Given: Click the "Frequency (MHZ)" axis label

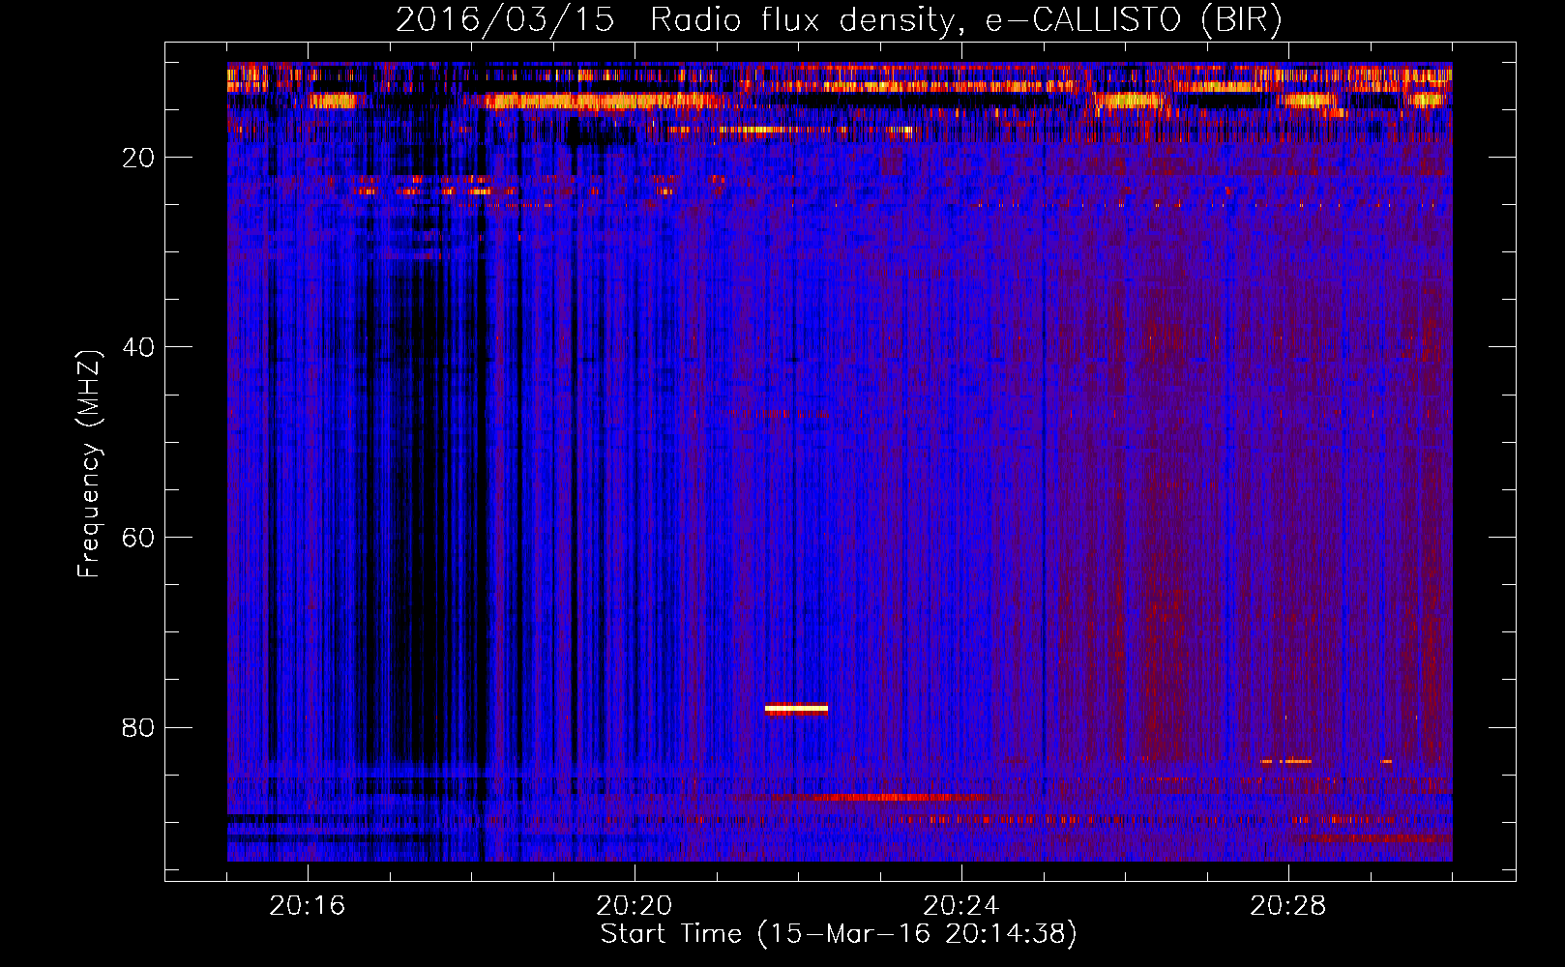Looking at the screenshot, I should (x=89, y=464).
